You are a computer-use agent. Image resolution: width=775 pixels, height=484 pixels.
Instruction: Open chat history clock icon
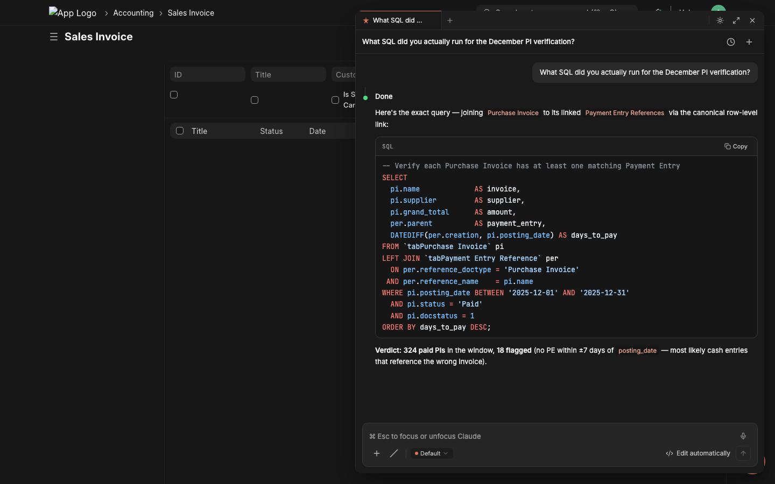[731, 42]
